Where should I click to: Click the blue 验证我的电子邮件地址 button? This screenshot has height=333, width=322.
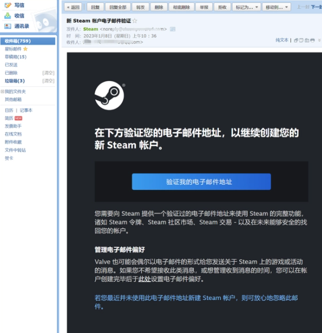point(201,182)
